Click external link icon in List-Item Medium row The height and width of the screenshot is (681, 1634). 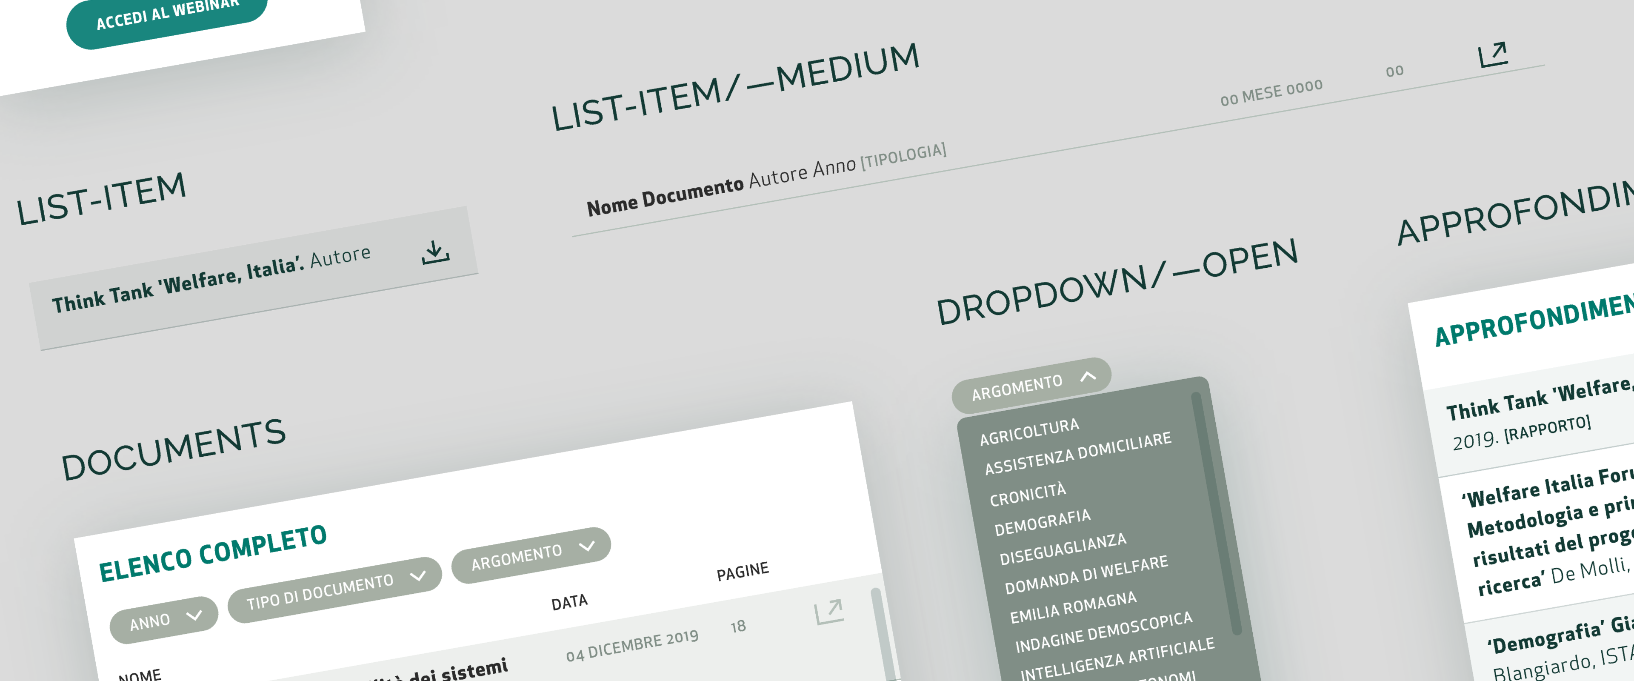click(1493, 54)
